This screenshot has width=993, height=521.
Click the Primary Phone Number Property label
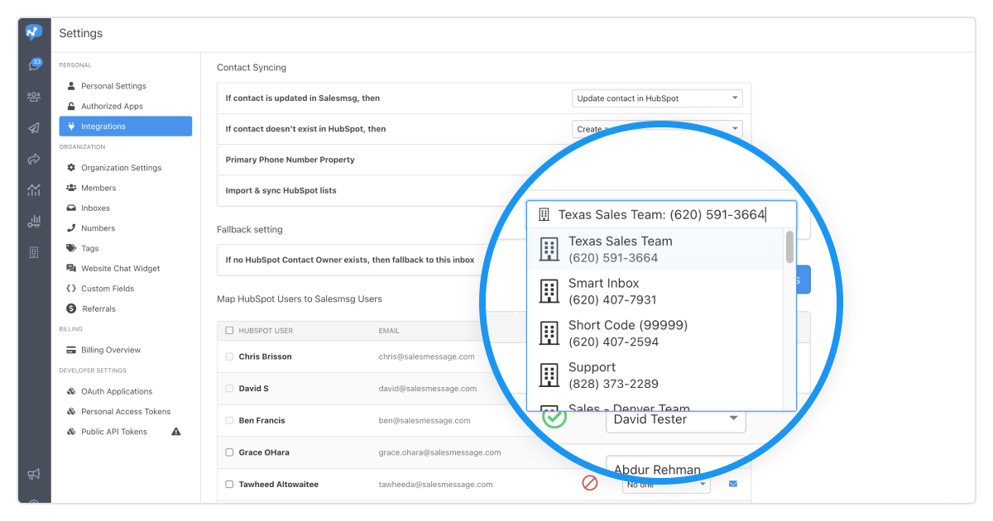[290, 160]
